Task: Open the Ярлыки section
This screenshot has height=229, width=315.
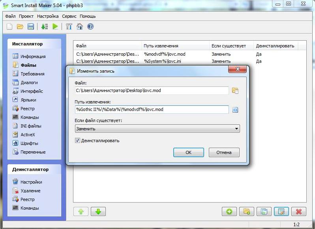Action: pos(24,100)
